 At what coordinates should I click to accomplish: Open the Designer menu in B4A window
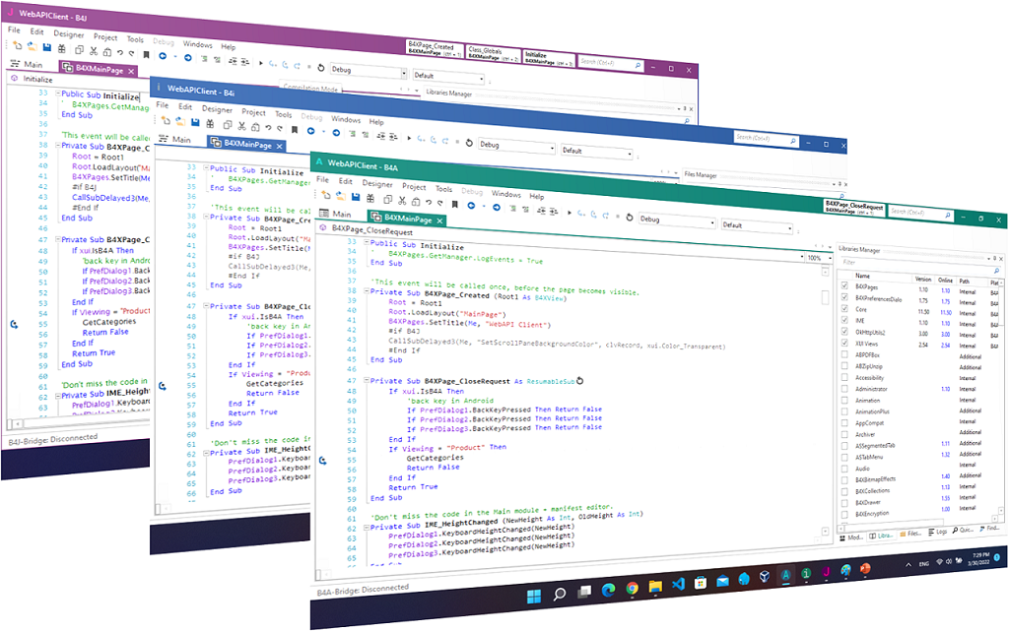click(377, 183)
